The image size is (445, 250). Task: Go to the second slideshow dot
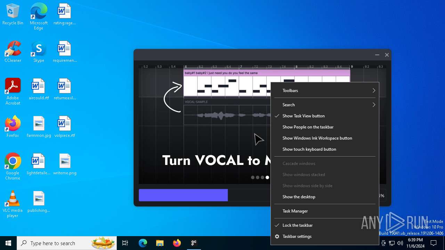tap(258, 177)
